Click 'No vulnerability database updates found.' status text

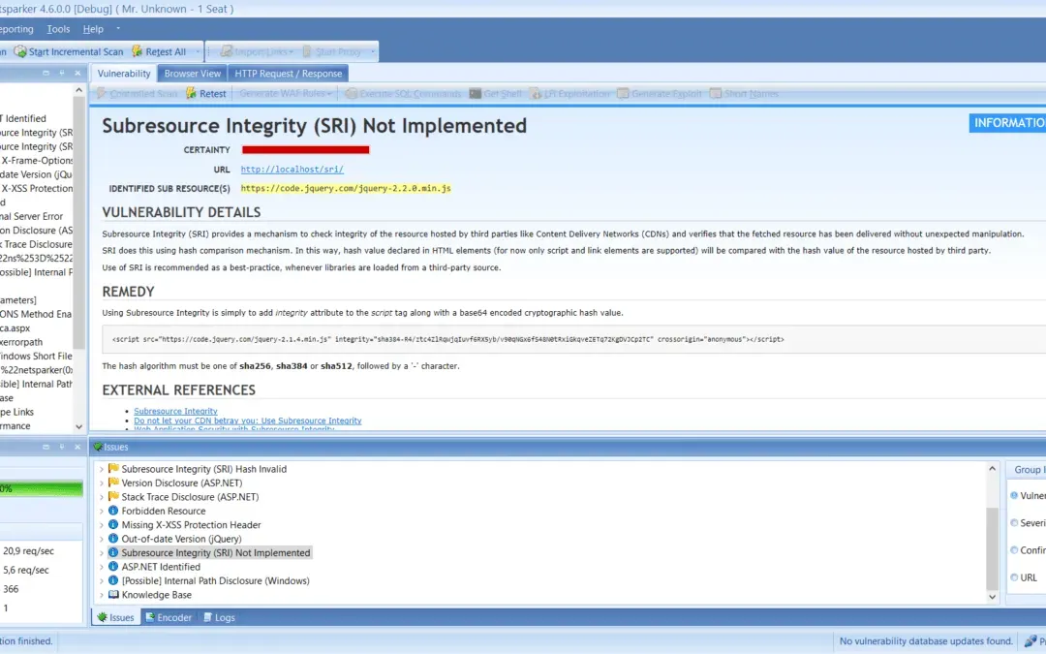[926, 640]
